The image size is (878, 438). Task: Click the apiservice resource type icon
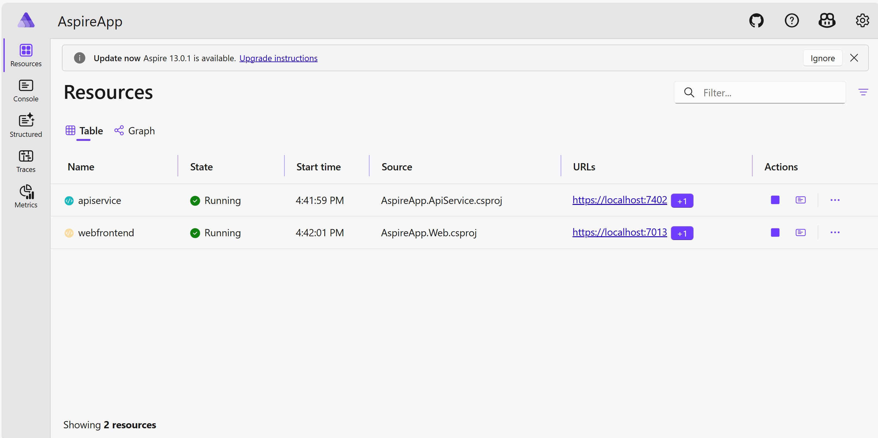[x=69, y=201]
